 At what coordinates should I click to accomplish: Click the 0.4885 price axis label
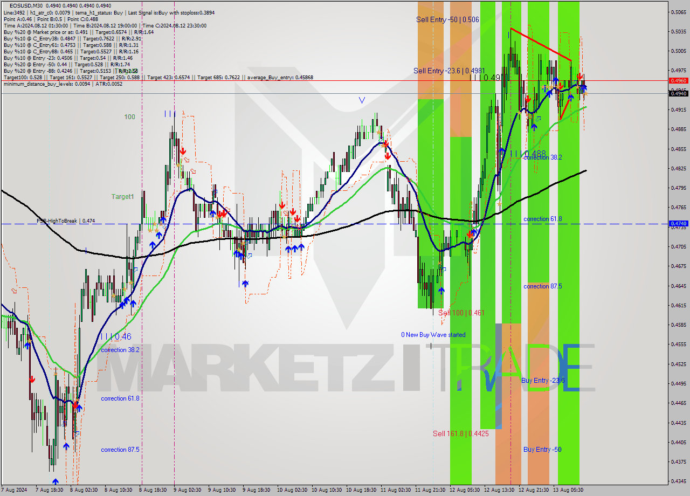click(678, 129)
